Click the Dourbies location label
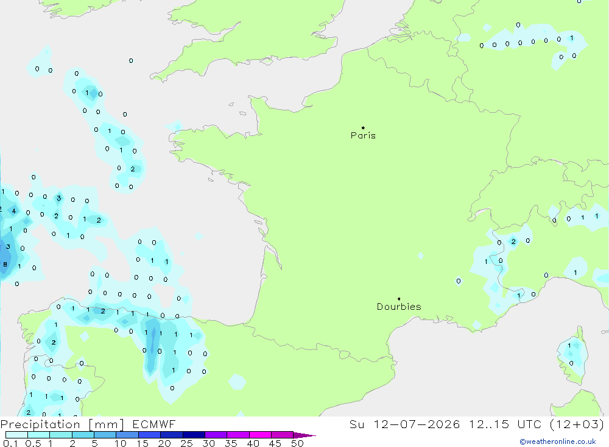 point(399,307)
